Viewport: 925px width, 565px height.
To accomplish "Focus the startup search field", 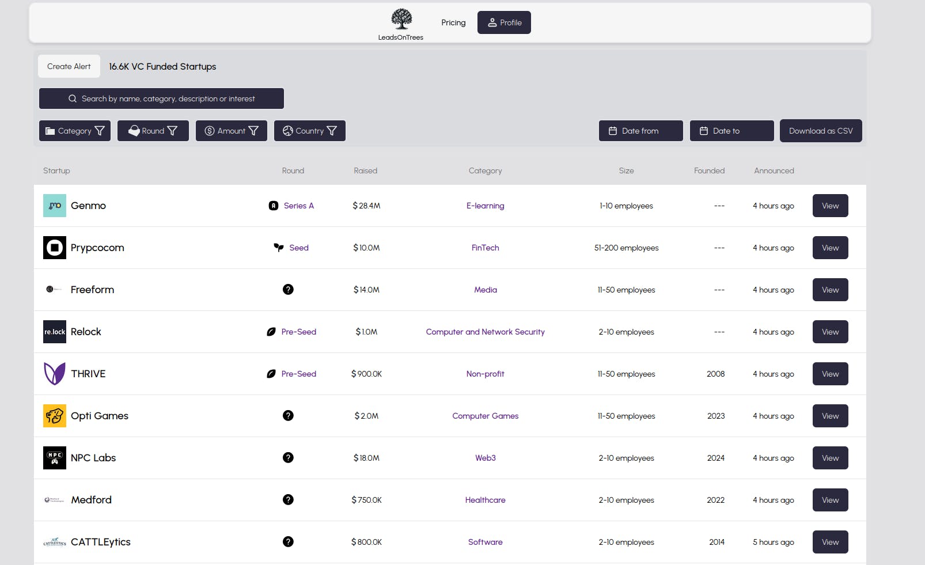I will click(x=161, y=98).
